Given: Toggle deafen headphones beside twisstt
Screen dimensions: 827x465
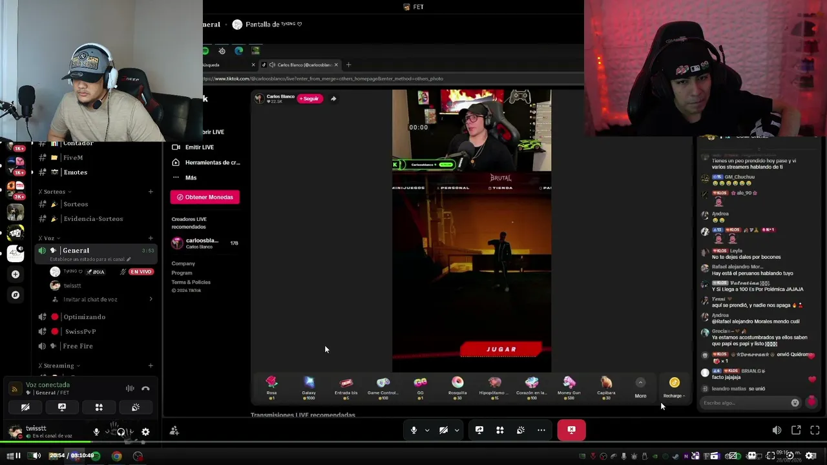Looking at the screenshot, I should [121, 432].
